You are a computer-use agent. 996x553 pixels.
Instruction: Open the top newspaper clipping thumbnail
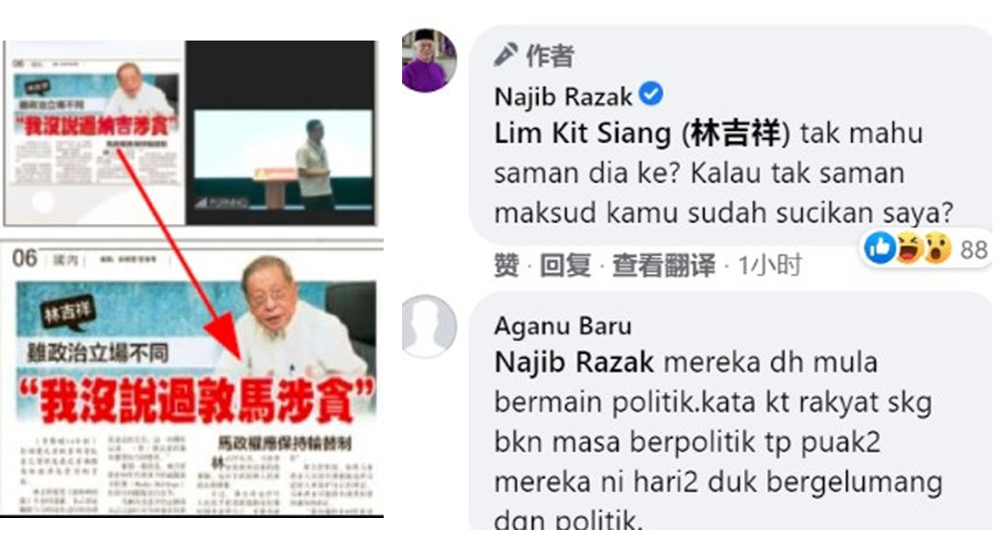(x=95, y=133)
